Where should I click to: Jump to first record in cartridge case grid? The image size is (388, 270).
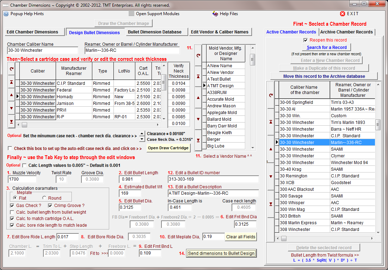coord(11,82)
